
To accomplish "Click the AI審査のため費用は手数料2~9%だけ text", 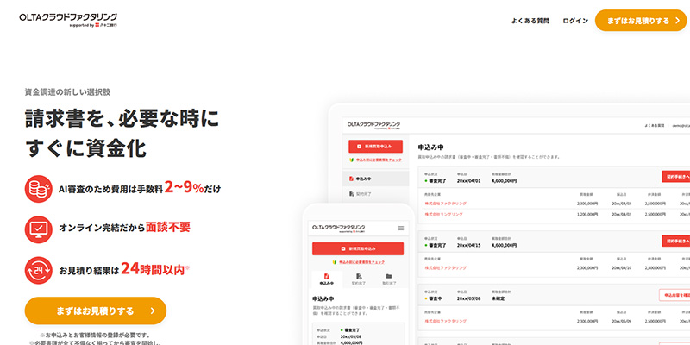I will click(x=140, y=188).
